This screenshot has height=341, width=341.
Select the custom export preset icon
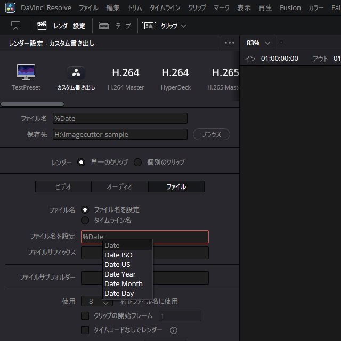[76, 73]
